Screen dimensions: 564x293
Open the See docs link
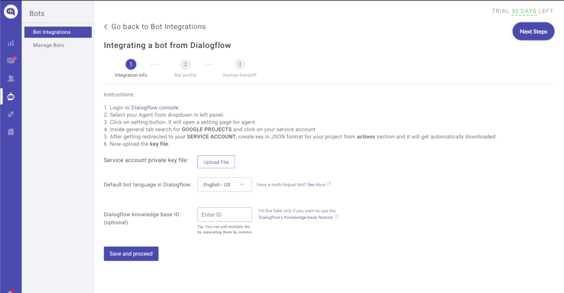[316, 185]
